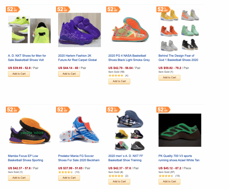Open the volt green A. D. NXT shoe image
This screenshot has width=229, height=189.
(x=29, y=30)
